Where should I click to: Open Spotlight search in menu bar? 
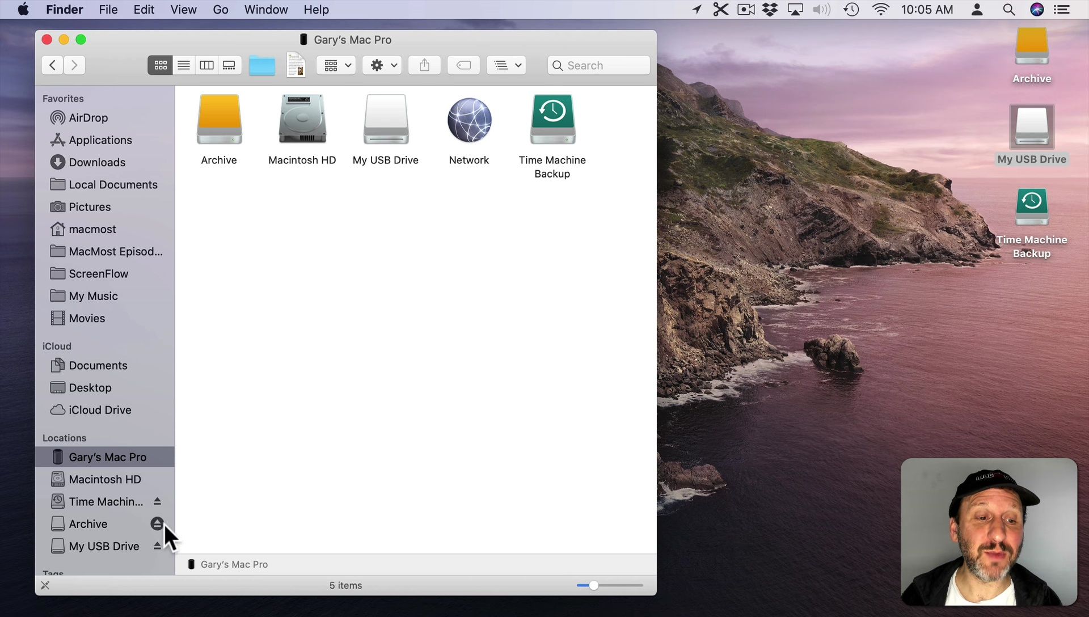[1008, 10]
